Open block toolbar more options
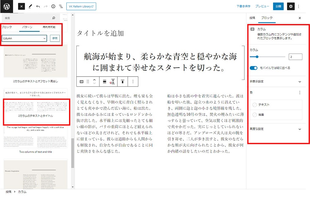 (x=133, y=81)
